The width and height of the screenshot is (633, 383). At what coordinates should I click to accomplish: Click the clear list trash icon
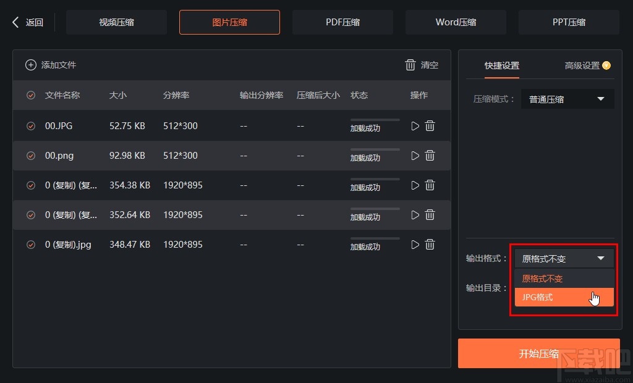tap(410, 65)
